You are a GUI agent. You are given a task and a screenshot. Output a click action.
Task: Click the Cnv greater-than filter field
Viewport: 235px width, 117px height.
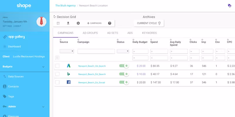[220, 51]
